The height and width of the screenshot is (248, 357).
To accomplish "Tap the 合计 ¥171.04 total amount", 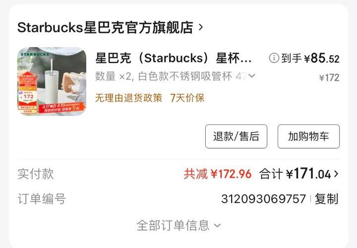I will 295,174.
